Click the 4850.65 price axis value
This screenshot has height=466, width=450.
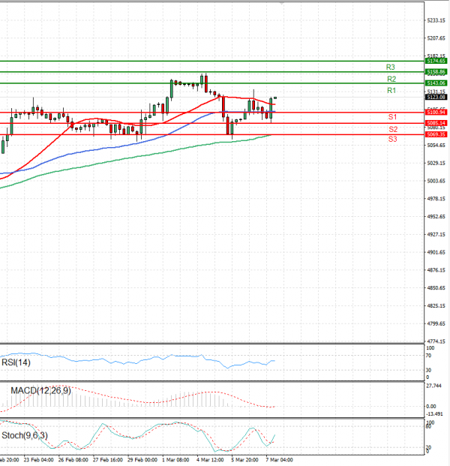(436, 288)
